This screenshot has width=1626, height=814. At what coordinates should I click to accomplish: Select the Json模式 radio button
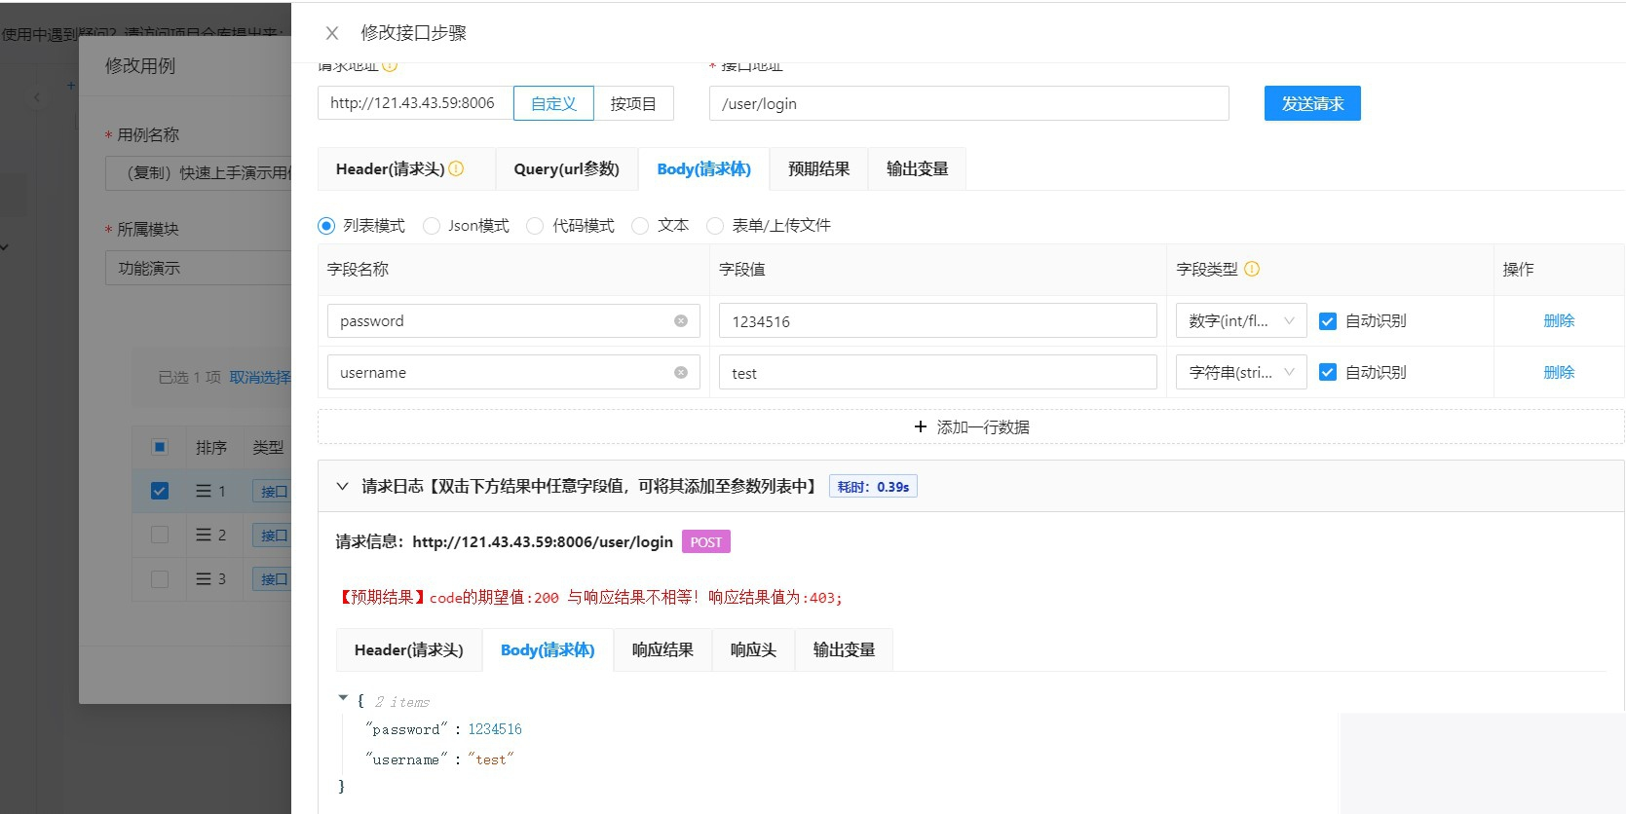pyautogui.click(x=432, y=226)
